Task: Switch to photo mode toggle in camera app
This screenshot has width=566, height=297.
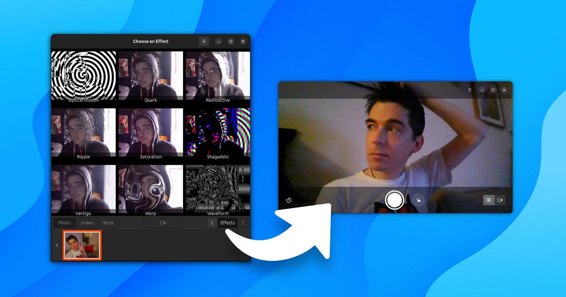Action: click(x=489, y=200)
